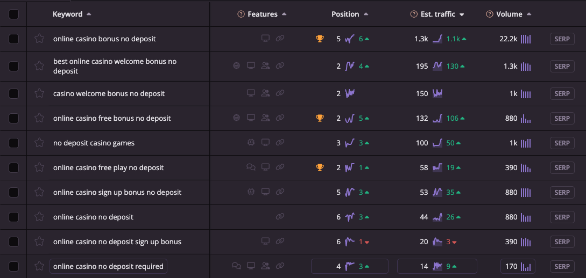Click the help icon beside Volume header
This screenshot has width=586, height=278.
click(x=489, y=14)
